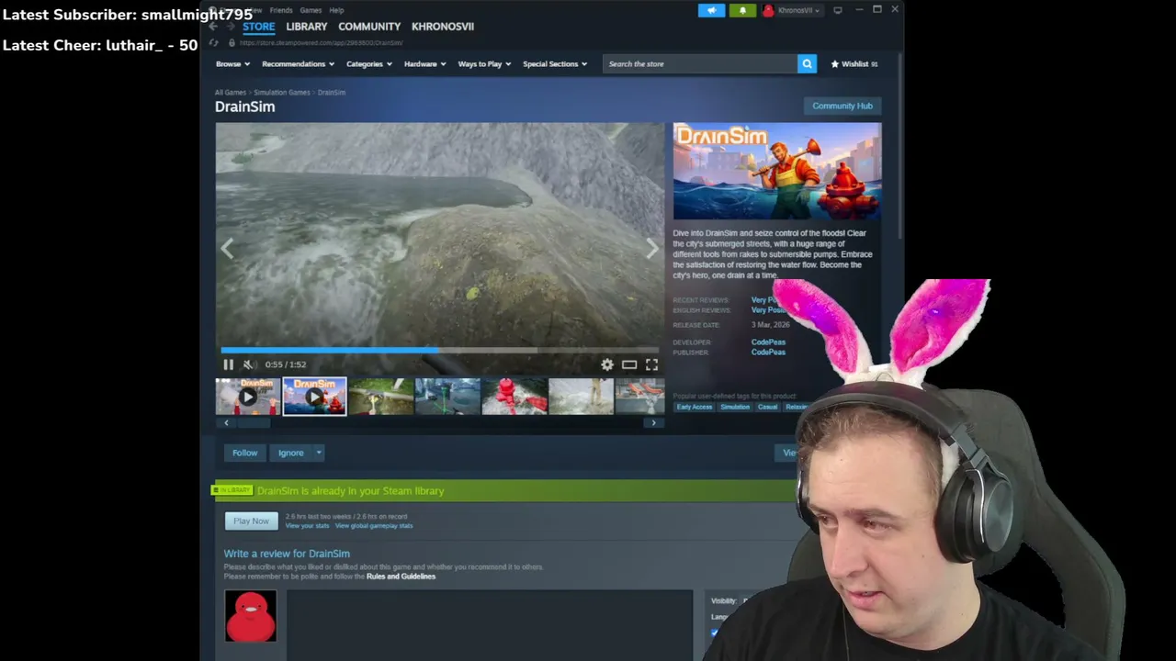Open Big Picture mode monitor icon
This screenshot has width=1176, height=661.
point(838,10)
